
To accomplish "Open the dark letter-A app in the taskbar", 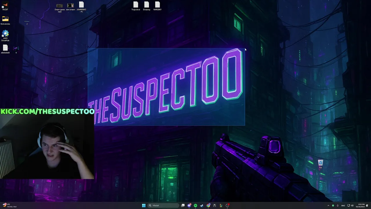I will coord(215,206).
